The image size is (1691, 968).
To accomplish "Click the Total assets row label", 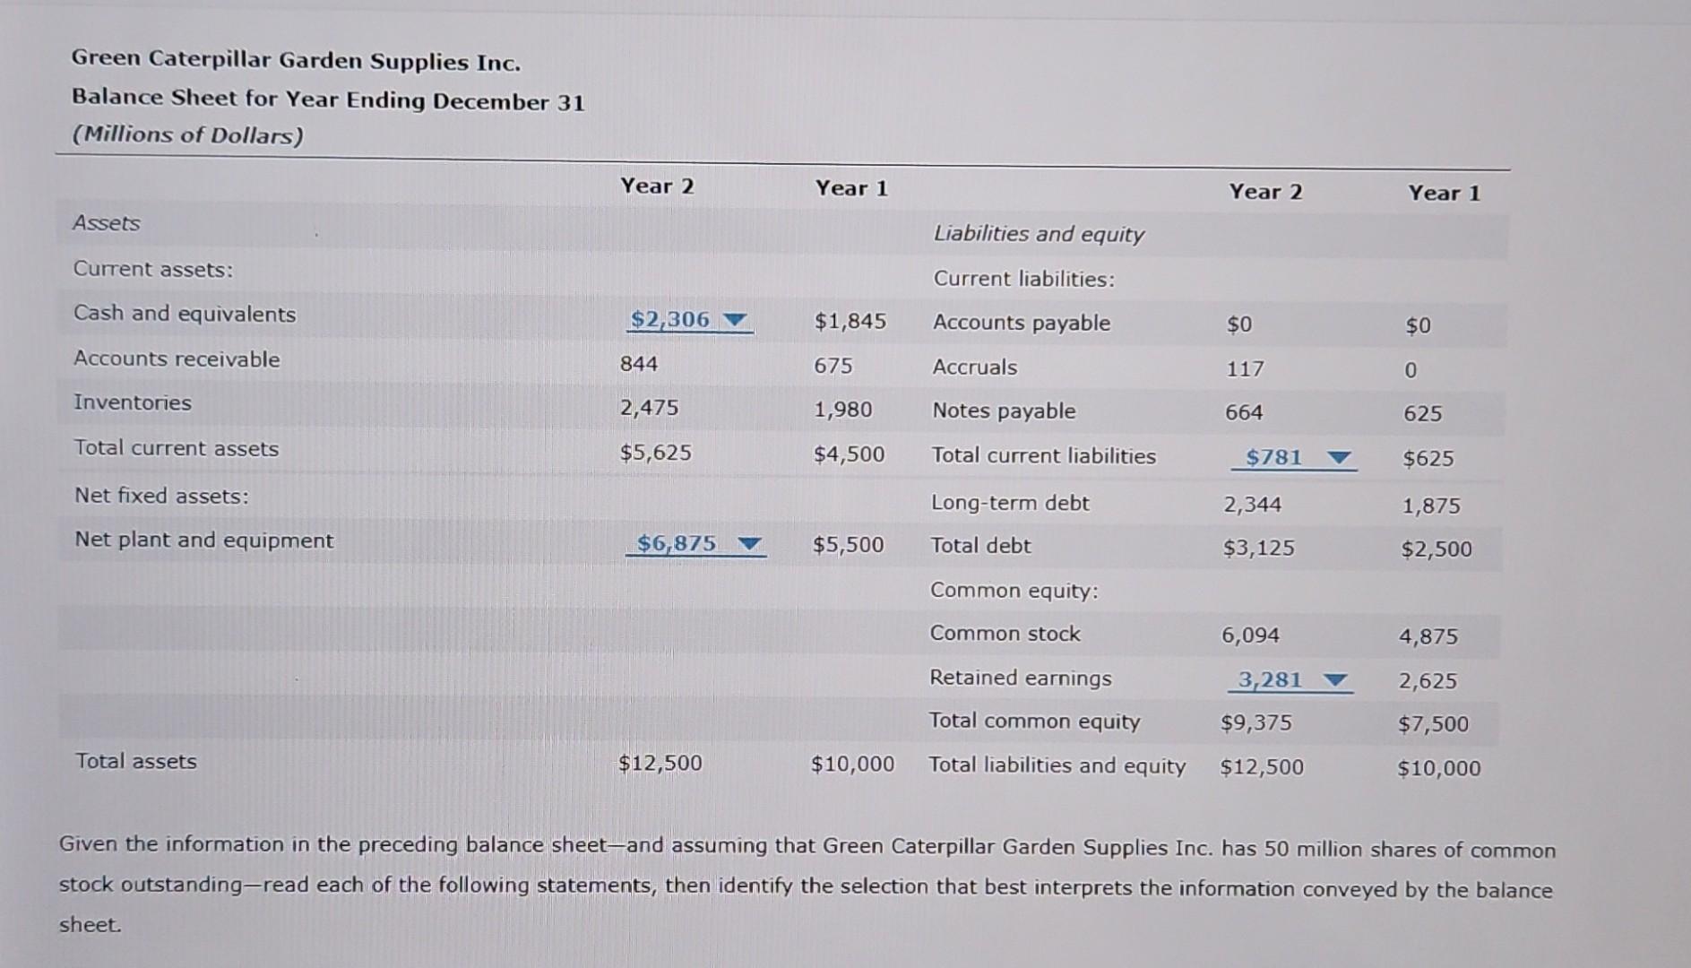I will [136, 761].
